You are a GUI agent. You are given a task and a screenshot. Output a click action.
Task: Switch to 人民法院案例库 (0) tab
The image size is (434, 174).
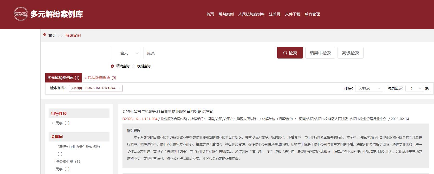coord(100,78)
